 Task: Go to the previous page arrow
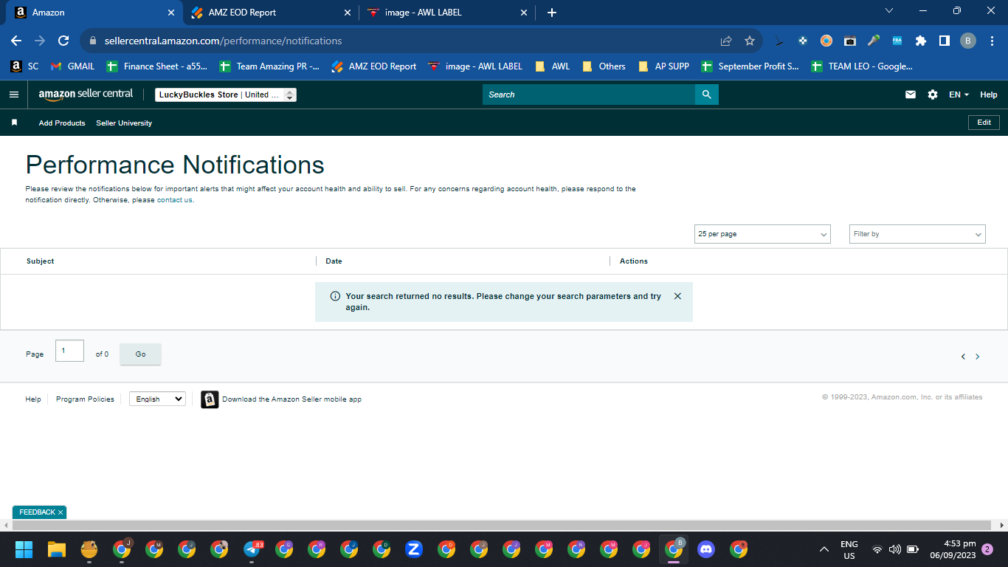click(963, 357)
